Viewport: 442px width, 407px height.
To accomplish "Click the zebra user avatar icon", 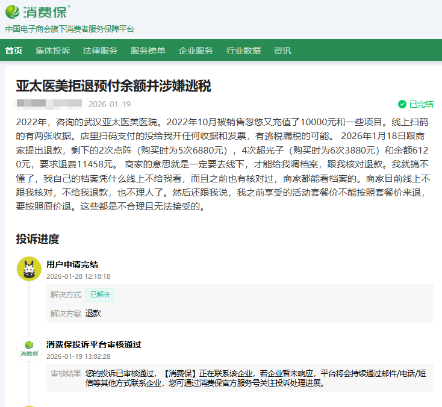I will [x=29, y=269].
